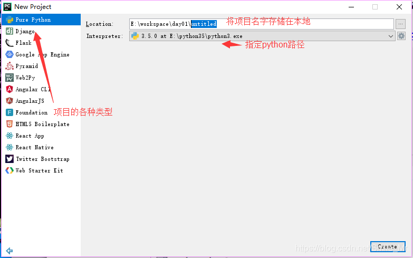Click the Twitter Bootstrap bird icon
The width and height of the screenshot is (413, 258).
[x=9, y=159]
